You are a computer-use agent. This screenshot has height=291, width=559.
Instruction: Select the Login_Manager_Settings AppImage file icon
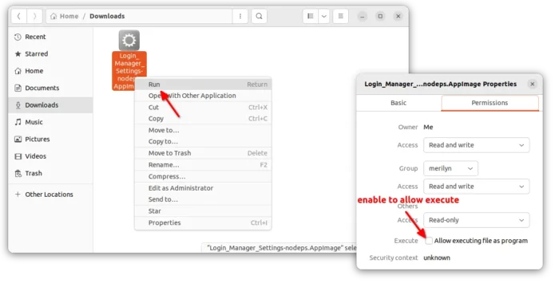(129, 40)
